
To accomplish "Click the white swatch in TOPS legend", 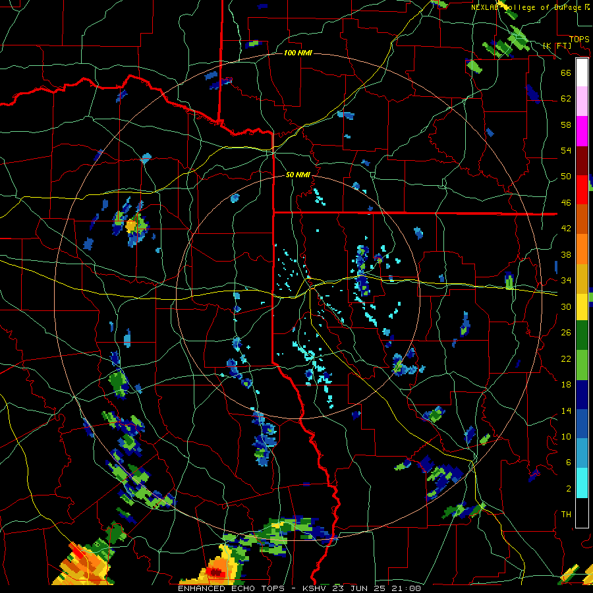I will (582, 72).
